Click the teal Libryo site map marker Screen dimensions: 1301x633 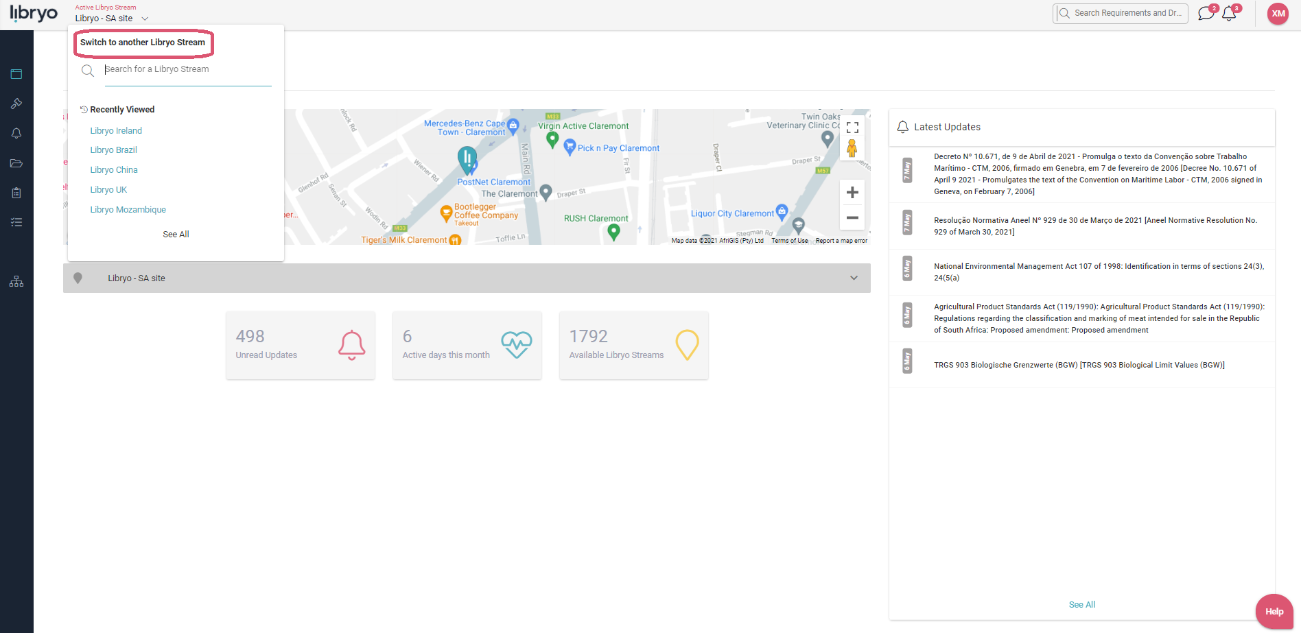[x=467, y=162]
